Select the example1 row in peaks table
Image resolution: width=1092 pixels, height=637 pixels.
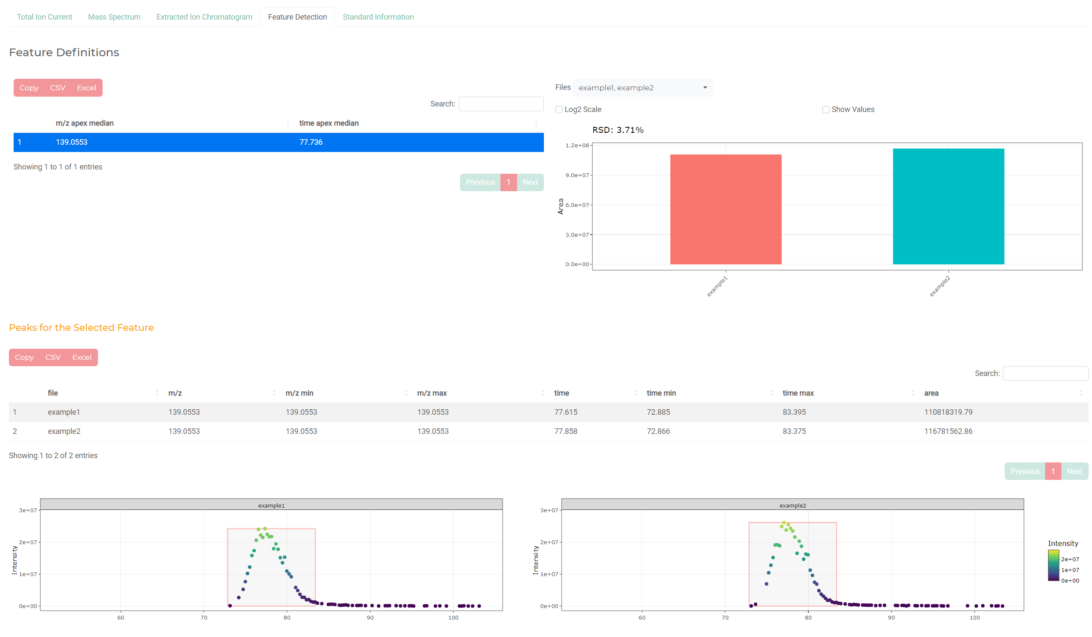tap(549, 412)
